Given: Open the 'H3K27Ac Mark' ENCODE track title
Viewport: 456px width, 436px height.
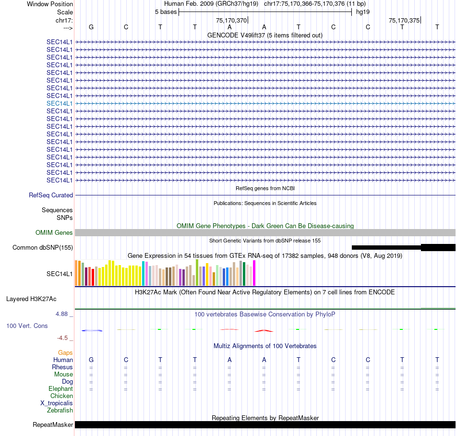Looking at the screenshot, I should click(265, 292).
